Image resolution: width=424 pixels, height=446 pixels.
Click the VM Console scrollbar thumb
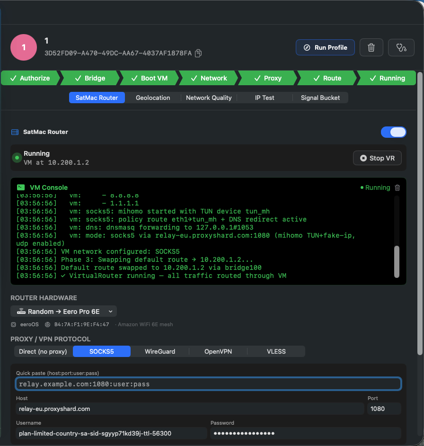coord(397,262)
